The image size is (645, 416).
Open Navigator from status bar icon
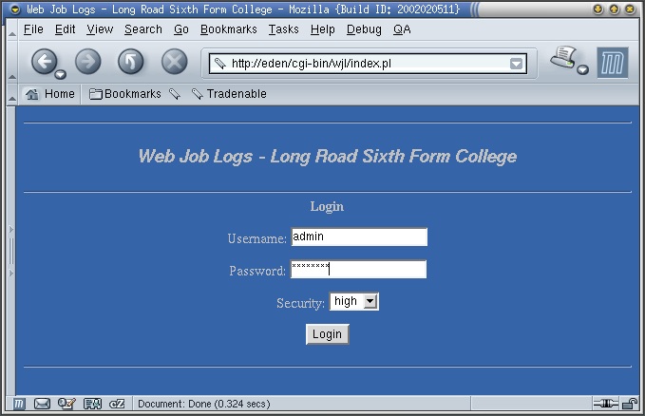pyautogui.click(x=18, y=404)
